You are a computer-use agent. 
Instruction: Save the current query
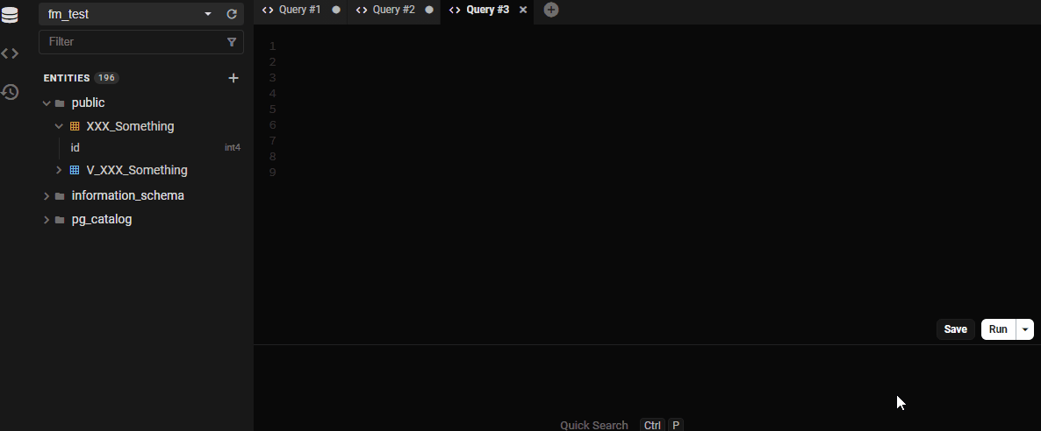(955, 329)
